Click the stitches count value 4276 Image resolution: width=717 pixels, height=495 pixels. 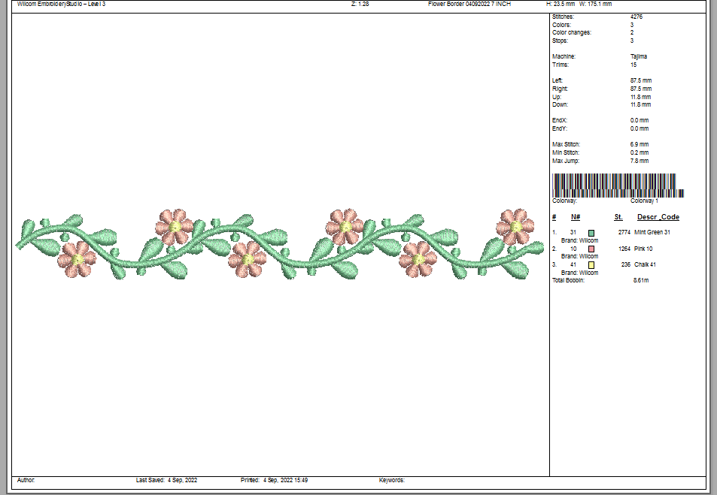click(x=636, y=17)
